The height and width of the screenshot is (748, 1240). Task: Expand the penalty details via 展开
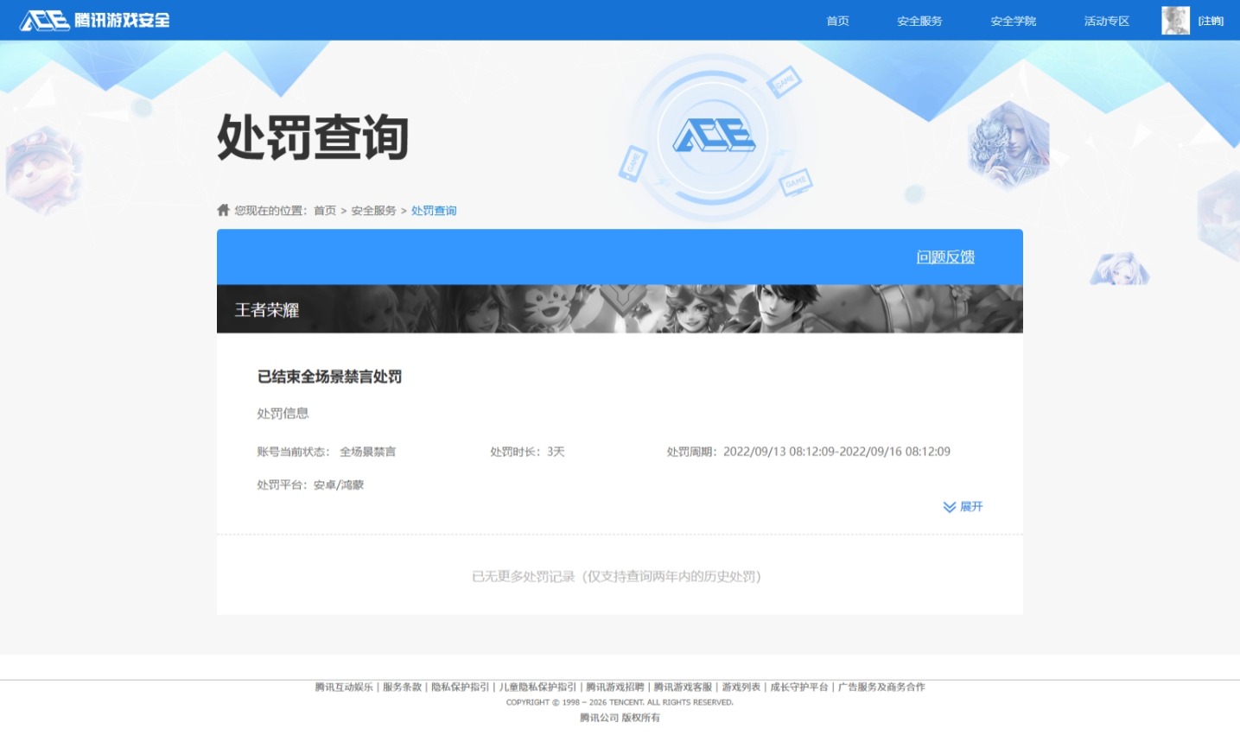pos(971,507)
